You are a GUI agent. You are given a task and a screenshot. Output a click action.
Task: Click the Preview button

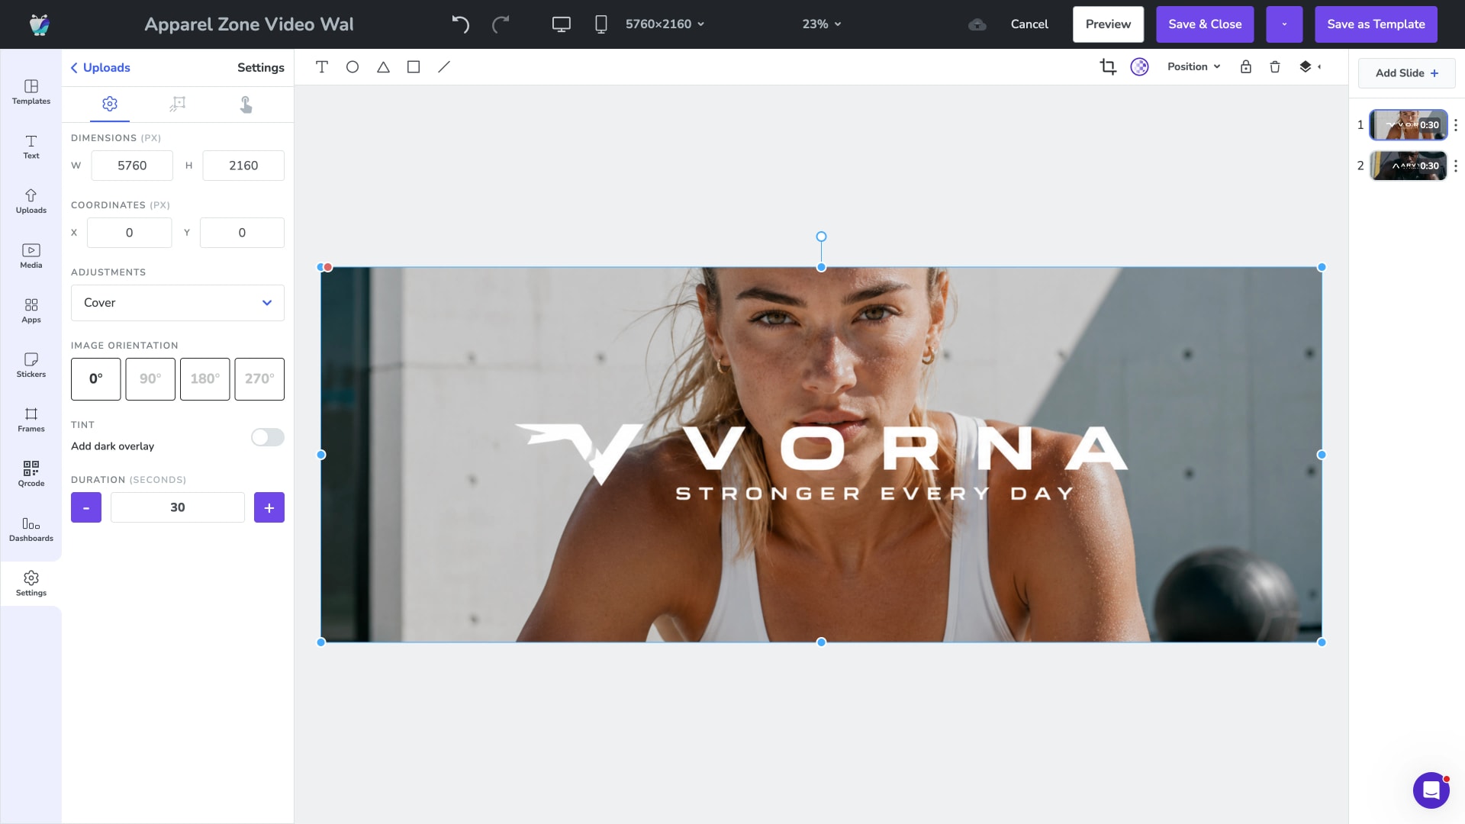click(1108, 24)
